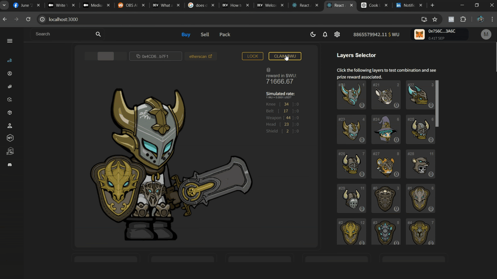Click the Layers Selector scrollbar

click(437, 103)
